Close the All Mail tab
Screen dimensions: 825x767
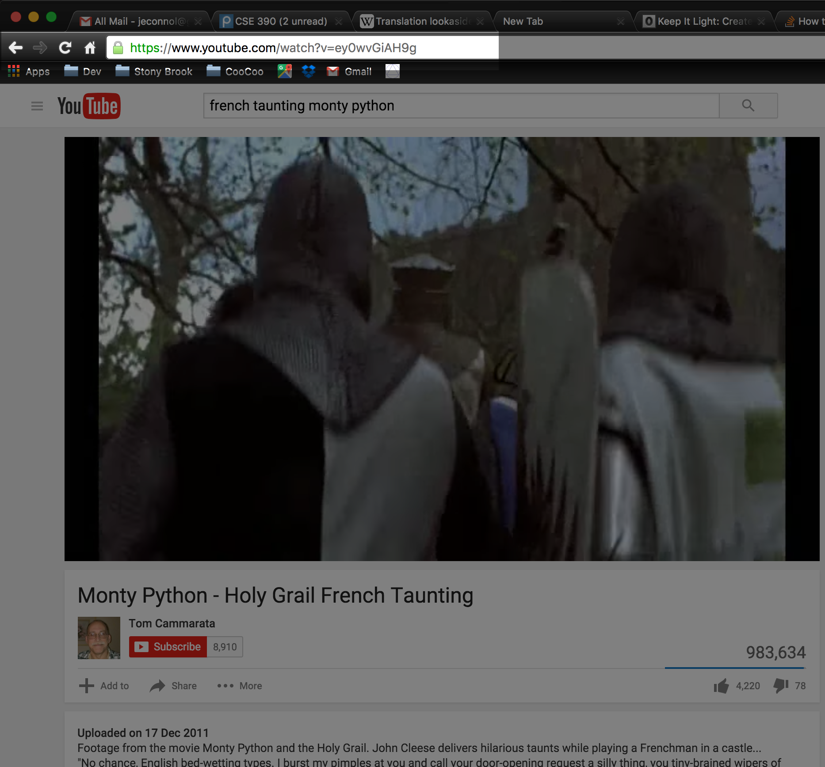[x=198, y=22]
